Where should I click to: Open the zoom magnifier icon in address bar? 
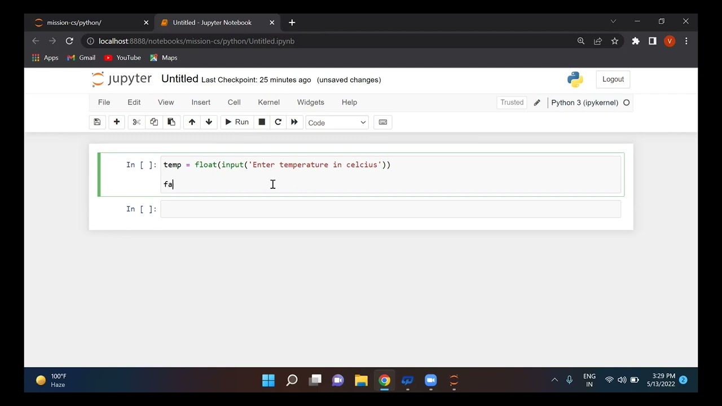tap(581, 41)
